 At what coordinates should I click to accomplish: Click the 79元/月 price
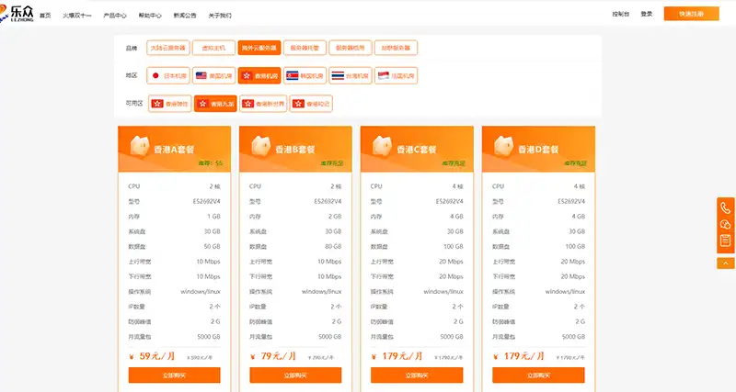[278, 356]
